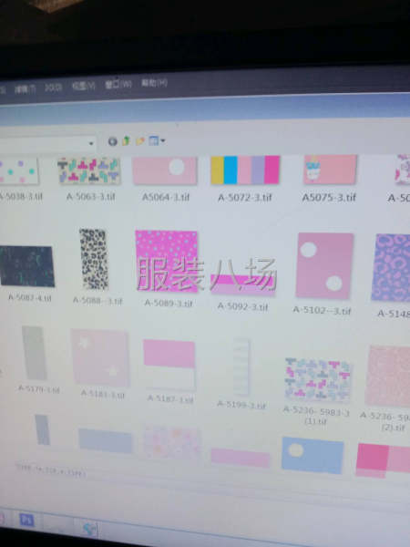Viewport: 410px width, 547px height.
Task: Open the view menu icon in dialog toolbar
Action: (154, 141)
